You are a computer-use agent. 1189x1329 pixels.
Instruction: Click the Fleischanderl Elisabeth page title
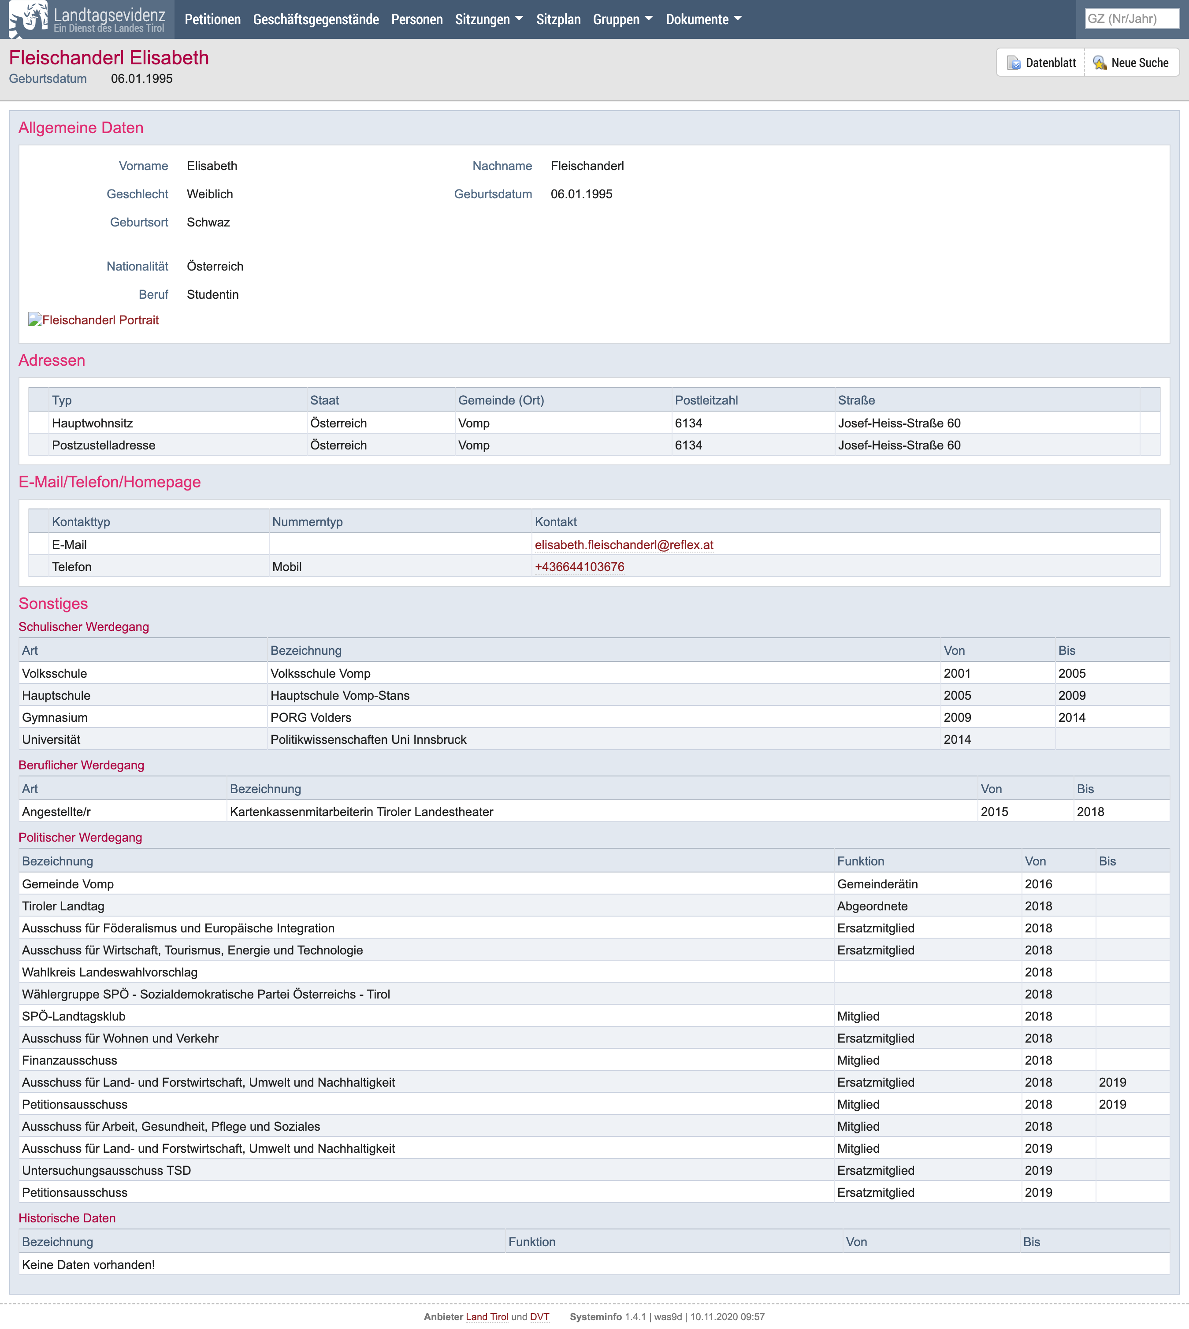(x=108, y=57)
